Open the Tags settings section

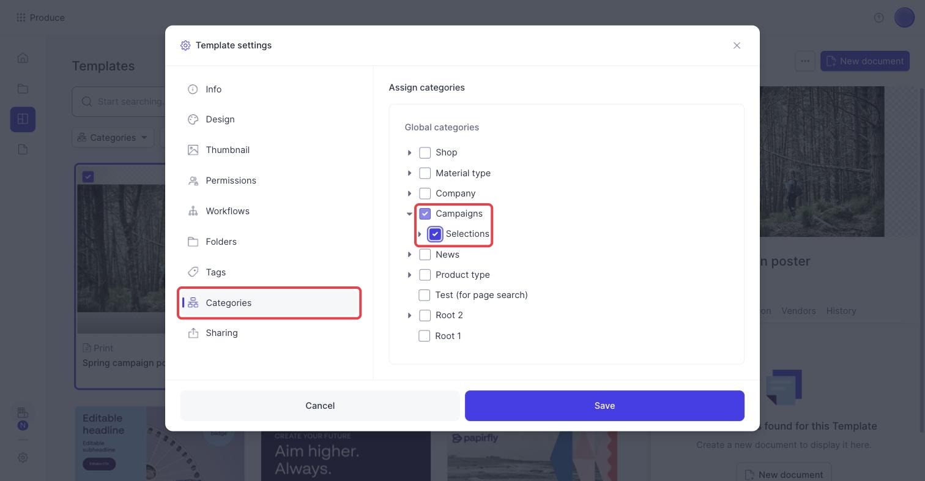coord(269,272)
